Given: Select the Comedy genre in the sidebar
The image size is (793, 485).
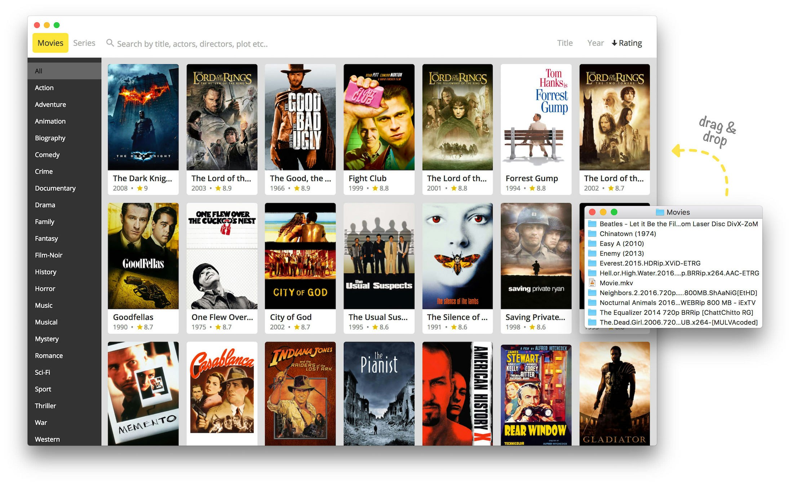Looking at the screenshot, I should pyautogui.click(x=47, y=155).
